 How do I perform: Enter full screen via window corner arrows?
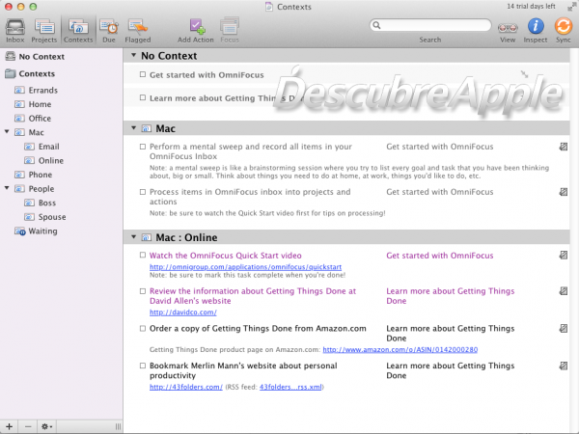coord(571,7)
